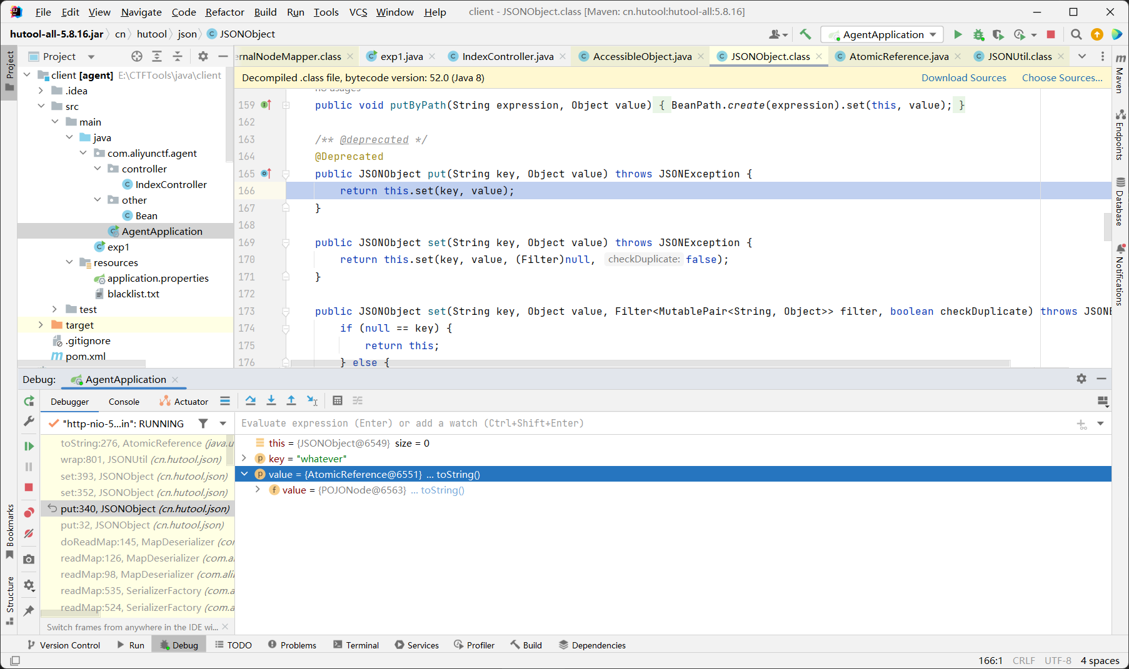Screen dimensions: 1129x669
Task: Open Project view mode dropdown
Action: point(91,56)
